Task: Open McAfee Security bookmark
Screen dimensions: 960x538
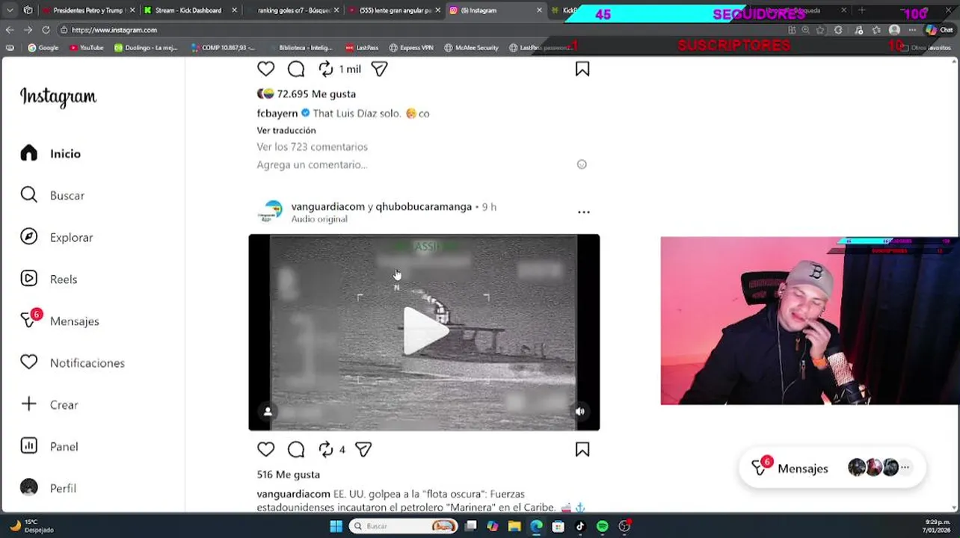Action: point(471,48)
